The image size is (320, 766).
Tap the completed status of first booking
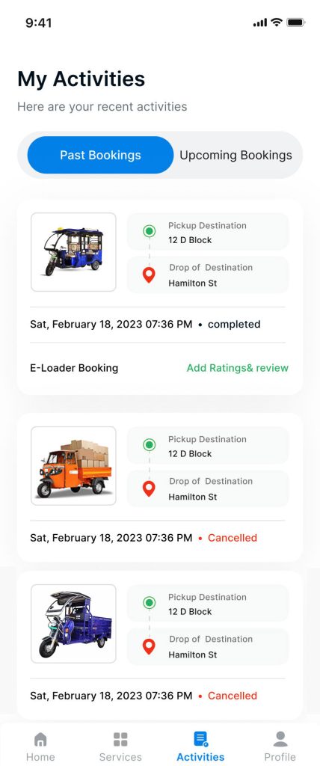click(x=234, y=325)
